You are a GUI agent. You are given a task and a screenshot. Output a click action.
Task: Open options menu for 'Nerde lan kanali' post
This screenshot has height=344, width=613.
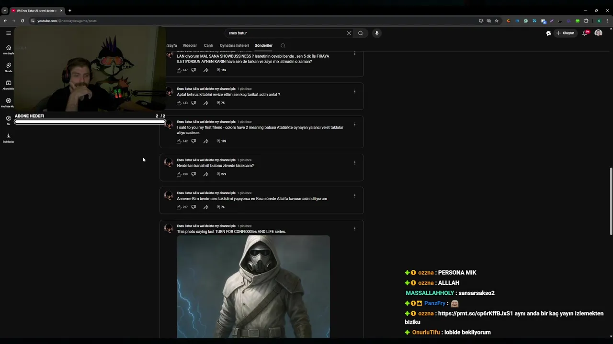click(x=355, y=162)
